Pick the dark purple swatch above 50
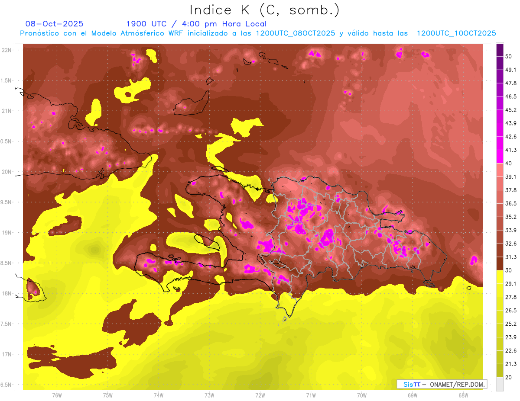 point(500,50)
